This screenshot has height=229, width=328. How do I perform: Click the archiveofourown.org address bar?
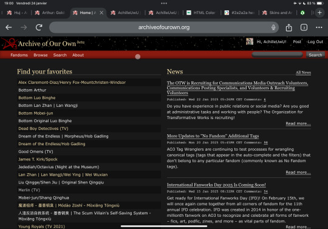pos(164,27)
